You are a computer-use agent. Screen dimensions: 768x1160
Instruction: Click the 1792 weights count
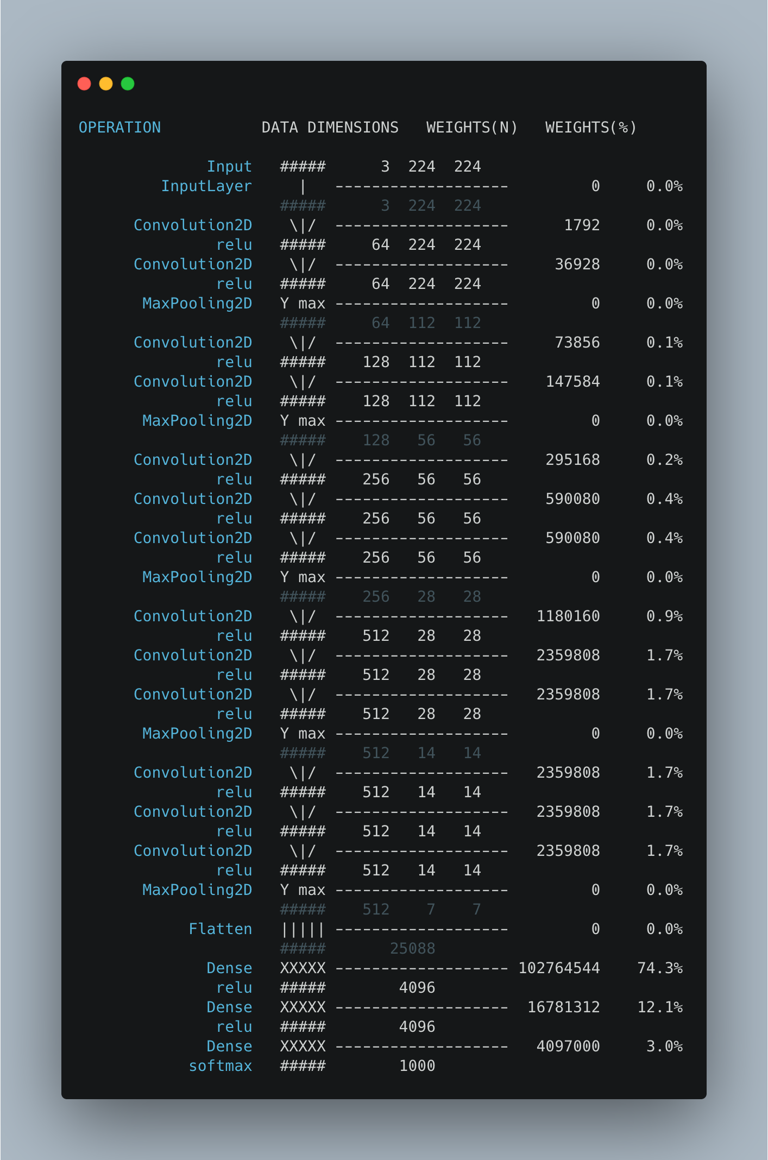click(582, 225)
